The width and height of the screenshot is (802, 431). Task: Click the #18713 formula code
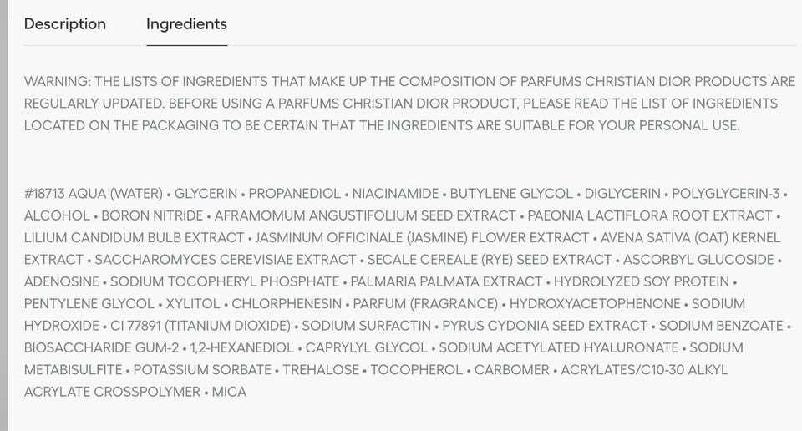(x=45, y=194)
